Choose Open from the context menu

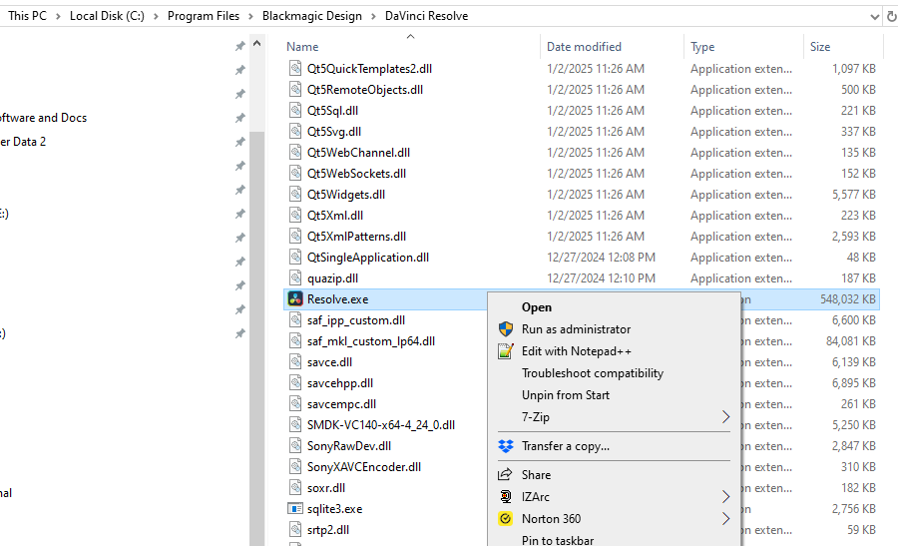point(537,307)
